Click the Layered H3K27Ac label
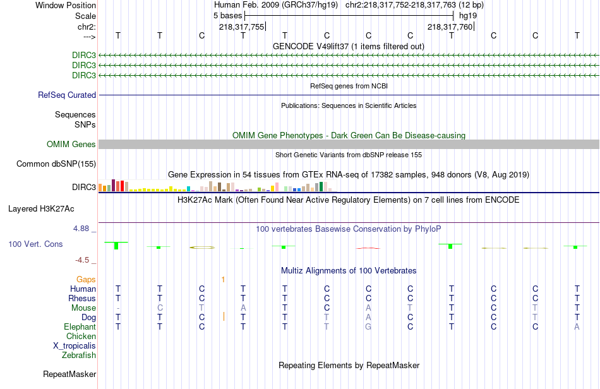 point(41,209)
